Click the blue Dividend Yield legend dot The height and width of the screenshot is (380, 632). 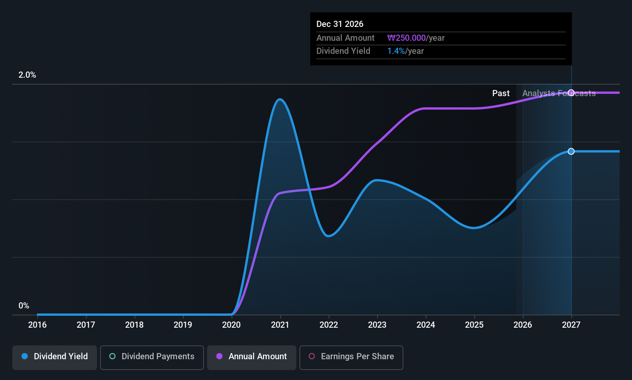click(25, 357)
